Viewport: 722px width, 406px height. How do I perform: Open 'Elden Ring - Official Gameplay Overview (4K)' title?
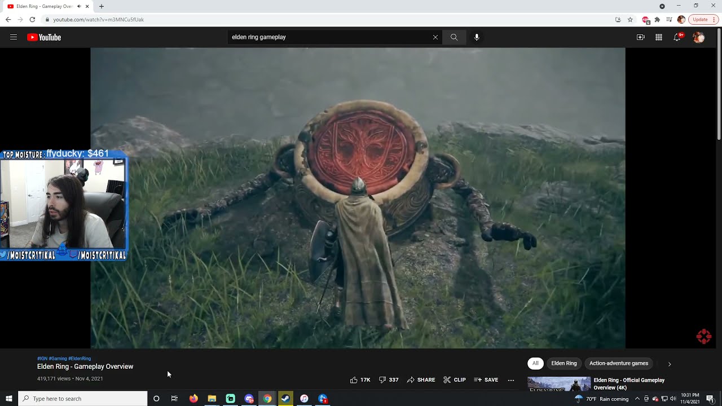pos(629,383)
